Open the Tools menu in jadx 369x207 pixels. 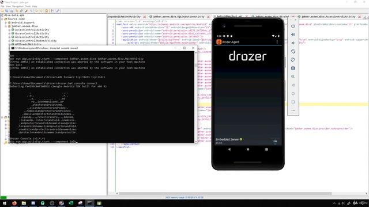click(x=28, y=6)
